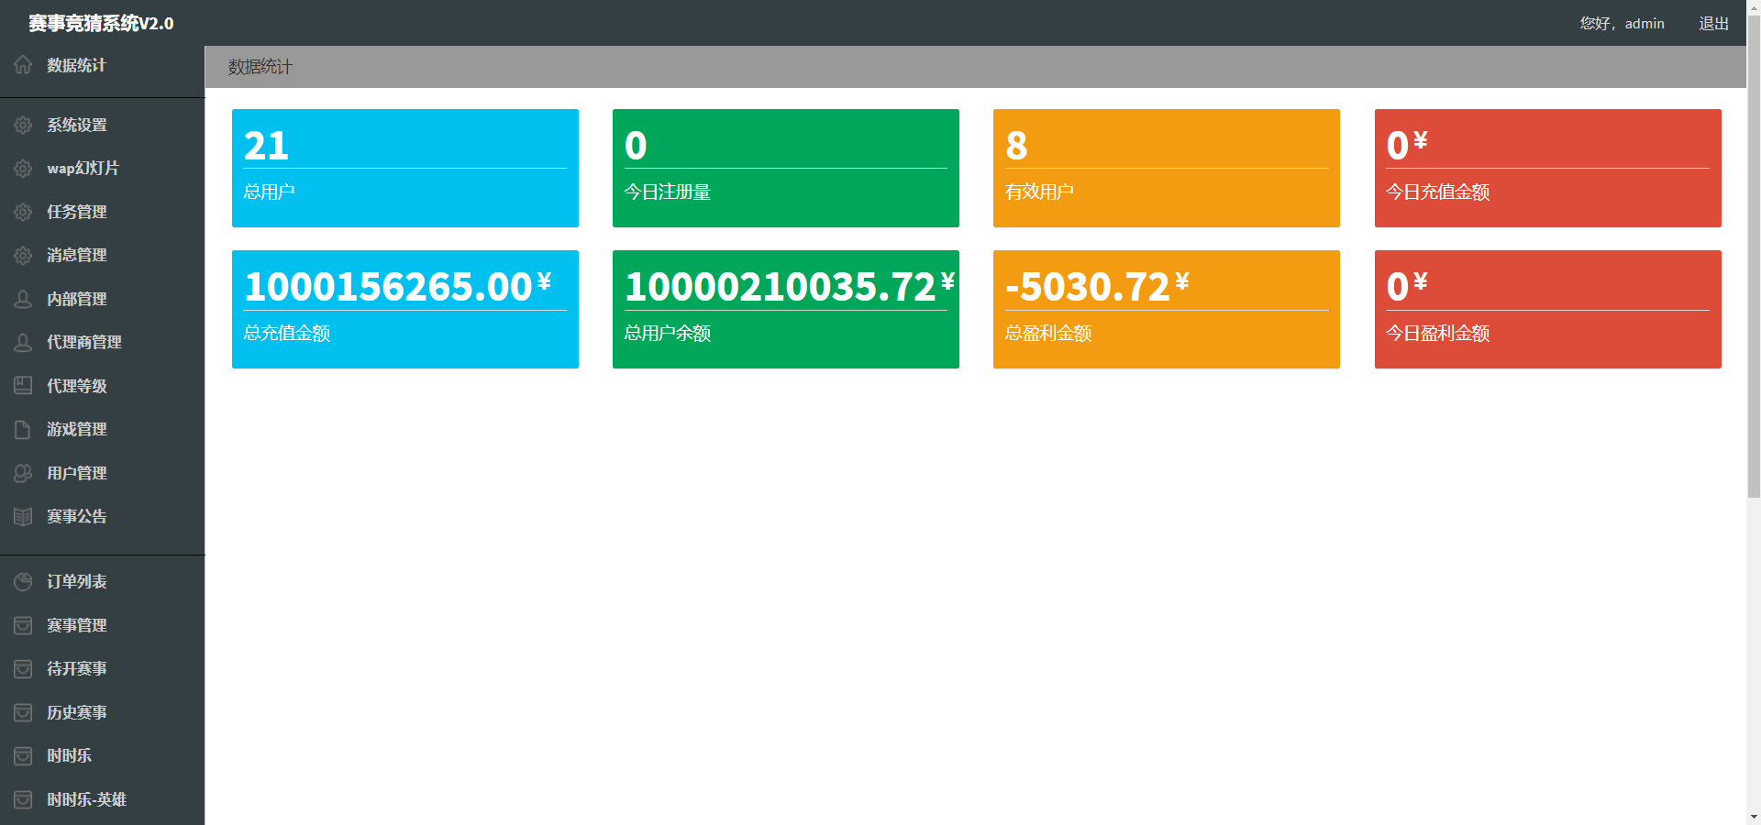Click the pie chart icon next to 订单列表
This screenshot has height=825, width=1761.
pyautogui.click(x=23, y=581)
